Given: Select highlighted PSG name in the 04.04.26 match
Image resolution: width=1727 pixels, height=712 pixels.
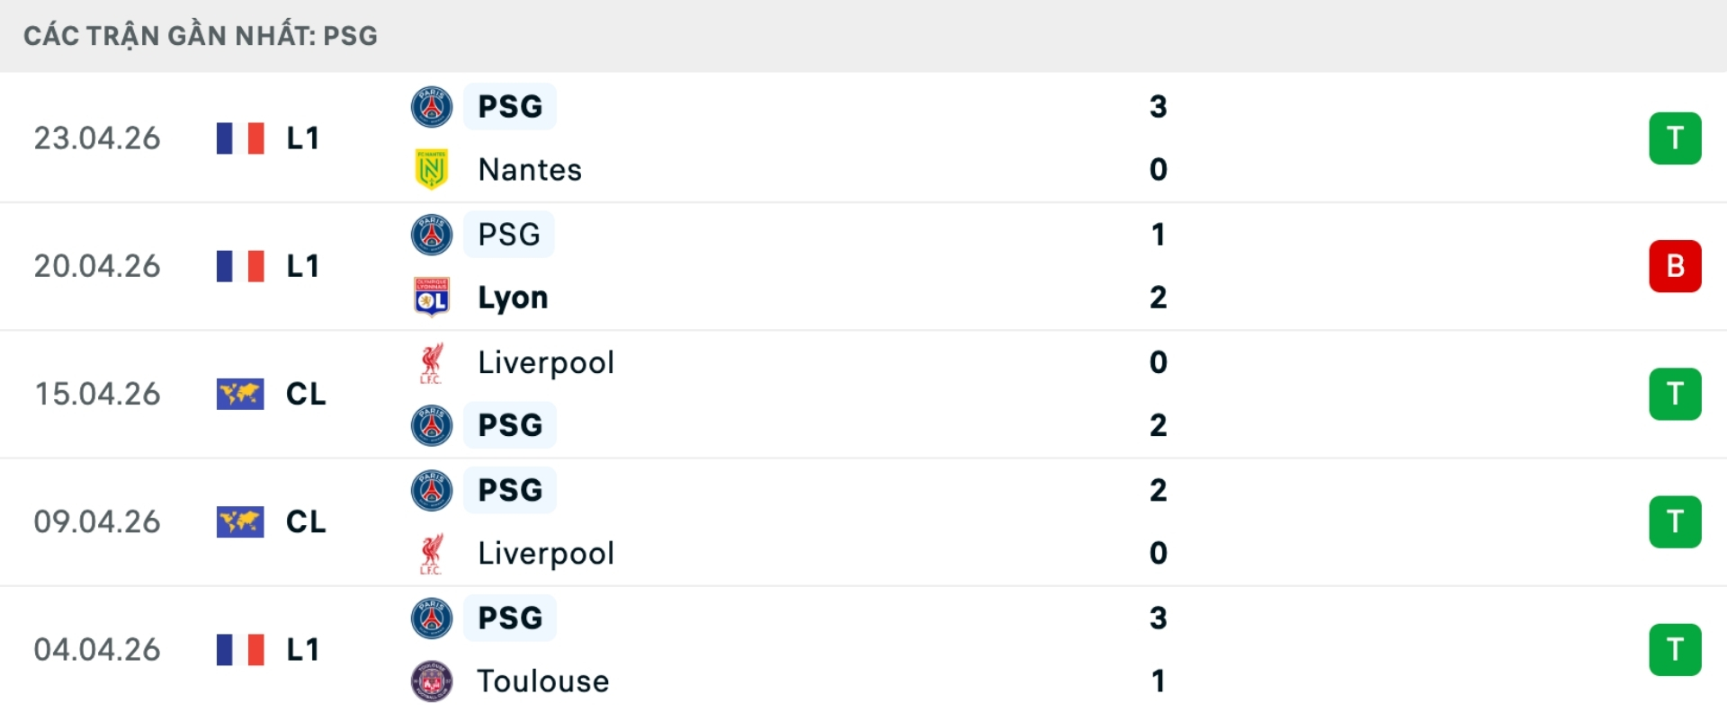Looking at the screenshot, I should pos(510,619).
